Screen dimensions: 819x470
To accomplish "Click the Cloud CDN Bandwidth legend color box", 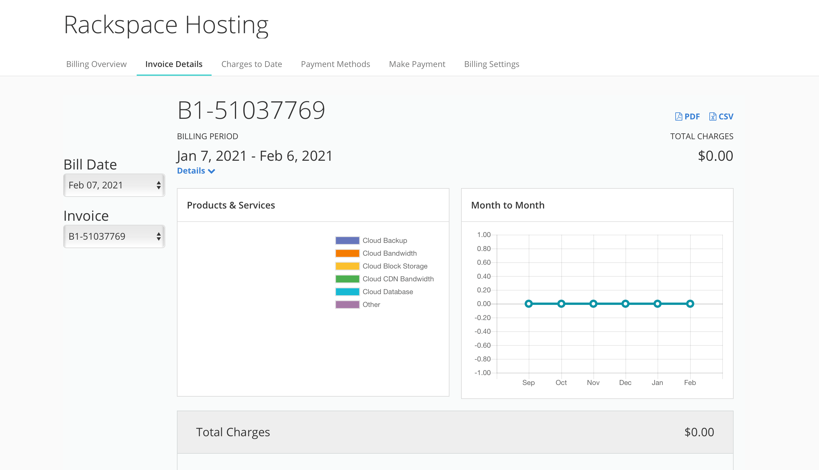I will coord(347,279).
